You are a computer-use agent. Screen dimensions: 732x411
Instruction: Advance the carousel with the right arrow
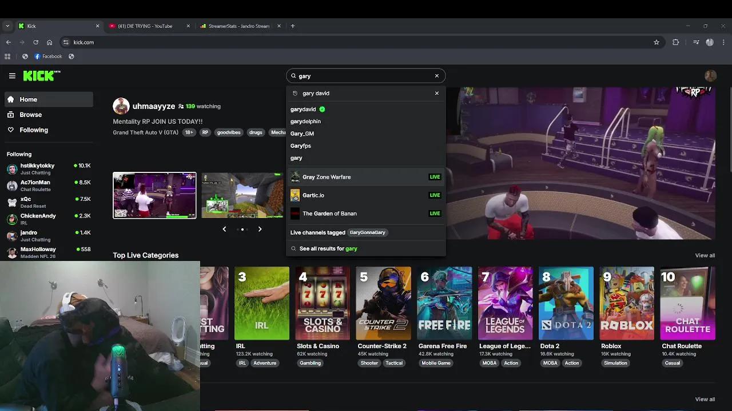click(260, 229)
